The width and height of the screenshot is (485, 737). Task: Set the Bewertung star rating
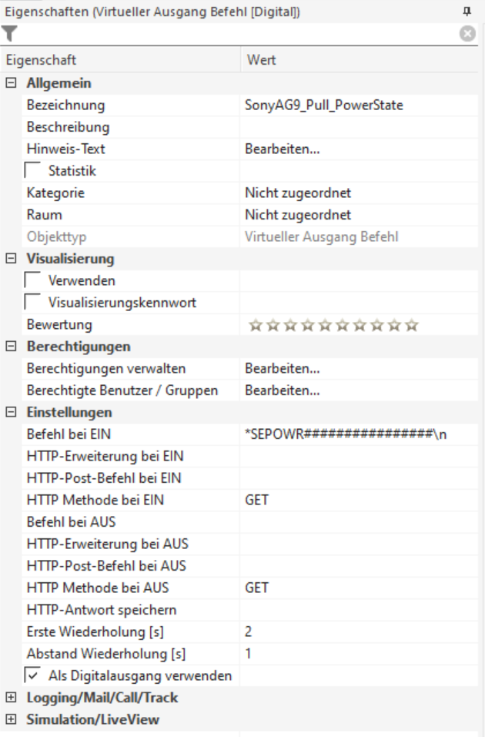click(335, 325)
